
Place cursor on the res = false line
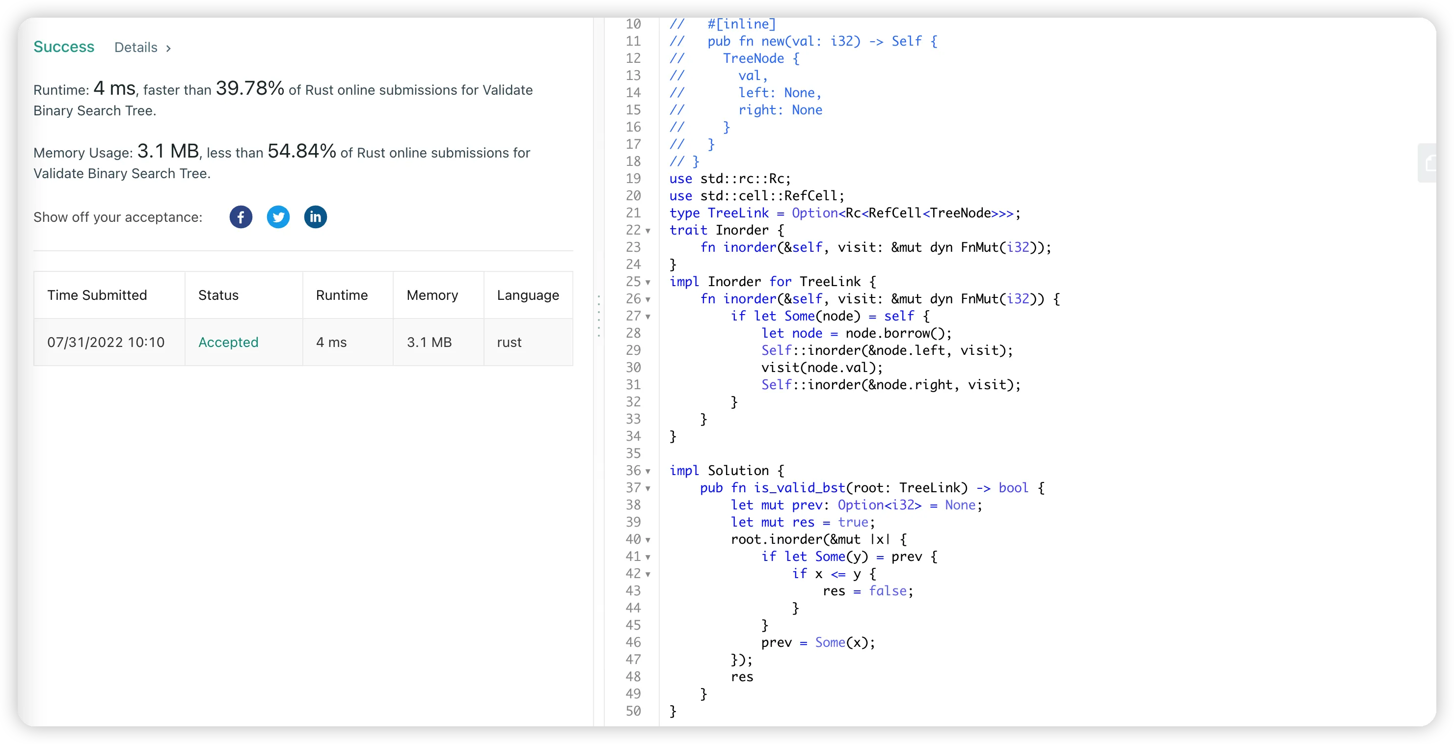point(867,591)
